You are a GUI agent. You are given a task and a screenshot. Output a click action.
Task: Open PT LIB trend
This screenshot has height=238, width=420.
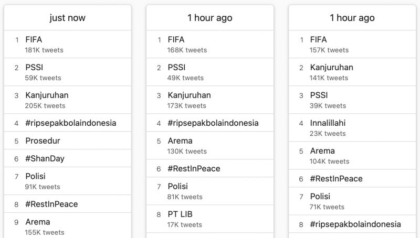(210, 219)
